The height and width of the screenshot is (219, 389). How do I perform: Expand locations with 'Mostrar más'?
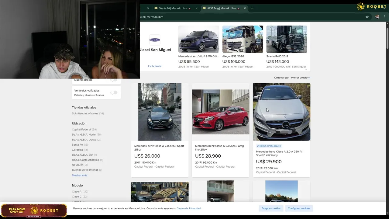point(80,175)
